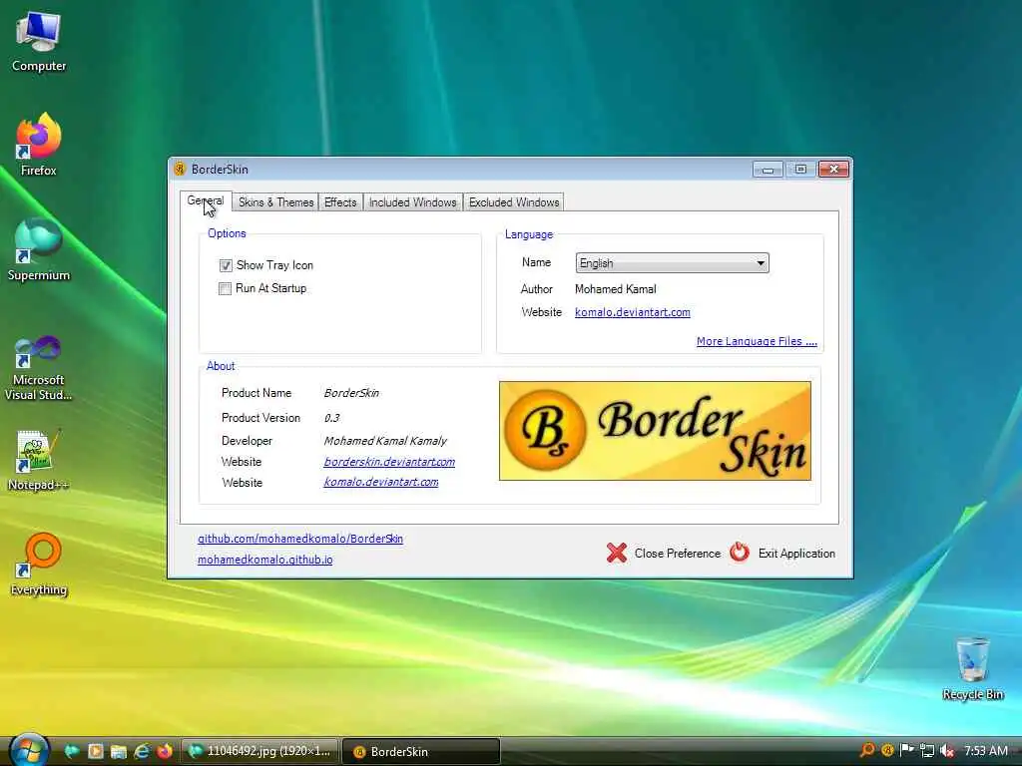Viewport: 1022px width, 766px height.
Task: Click the Supermium quick launch icon
Action: 72,751
